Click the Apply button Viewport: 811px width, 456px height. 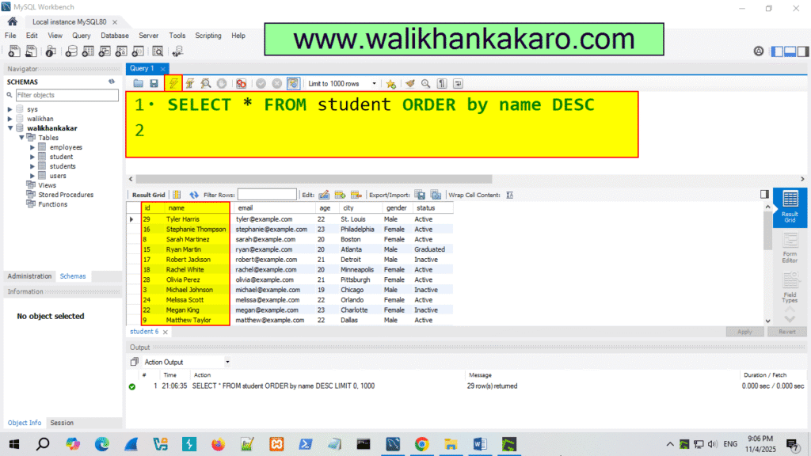(744, 332)
